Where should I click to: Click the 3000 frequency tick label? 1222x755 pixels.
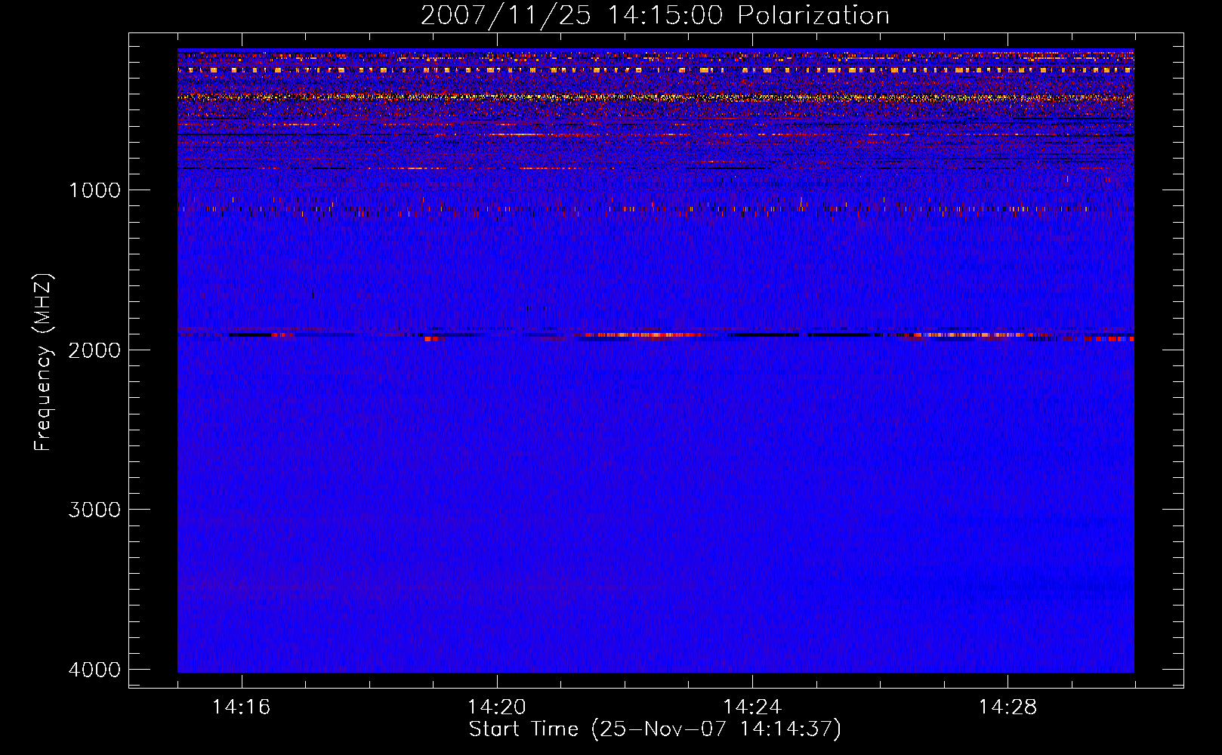coord(94,510)
